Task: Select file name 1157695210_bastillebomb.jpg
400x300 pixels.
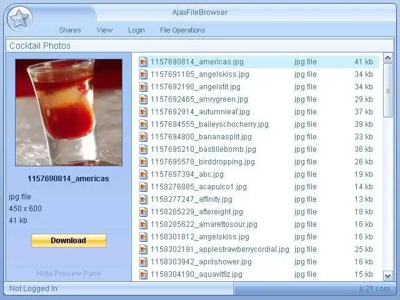Action: click(x=203, y=149)
